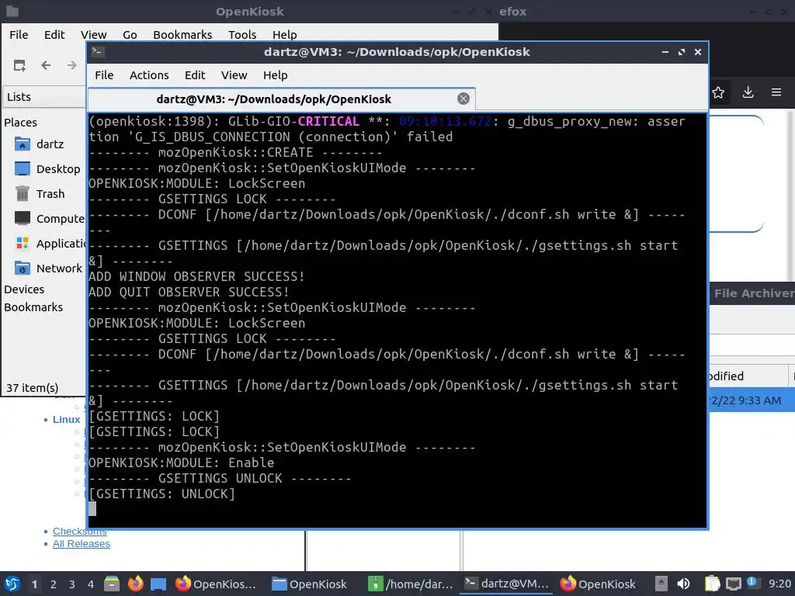The width and height of the screenshot is (795, 596).
Task: Click the update notifier tray icon
Action: coord(752,583)
